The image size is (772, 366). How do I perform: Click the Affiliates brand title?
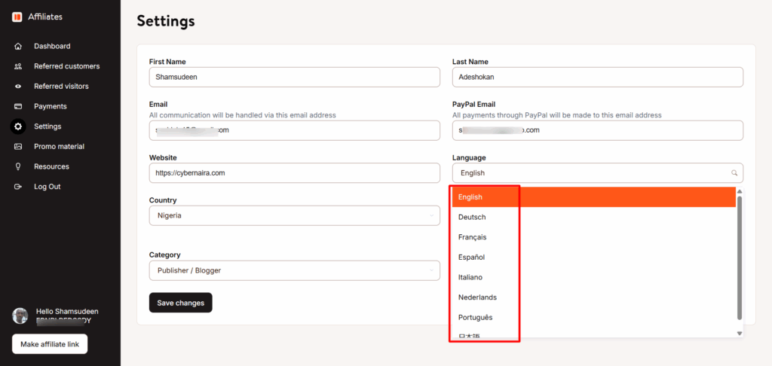tap(45, 17)
